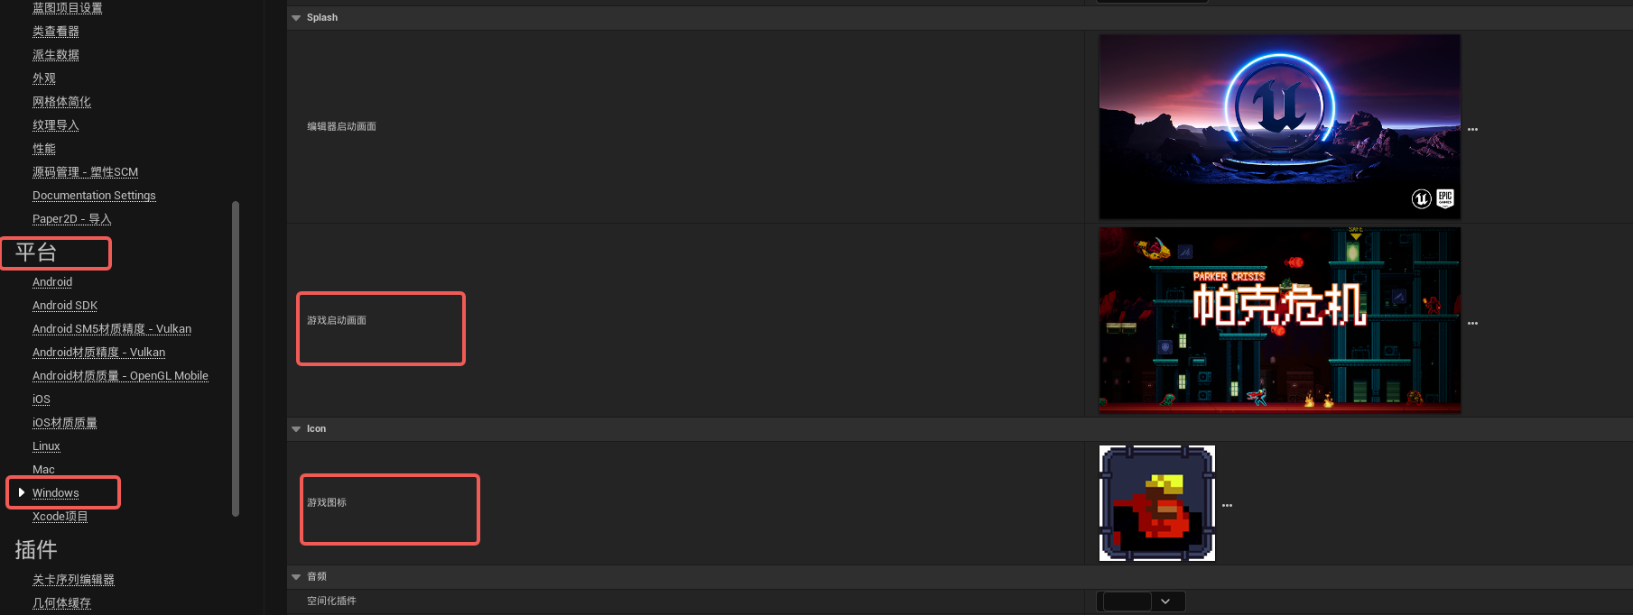The width and height of the screenshot is (1633, 615).
Task: Select the editor splash Unreal logo thumbnail
Action: [1279, 127]
